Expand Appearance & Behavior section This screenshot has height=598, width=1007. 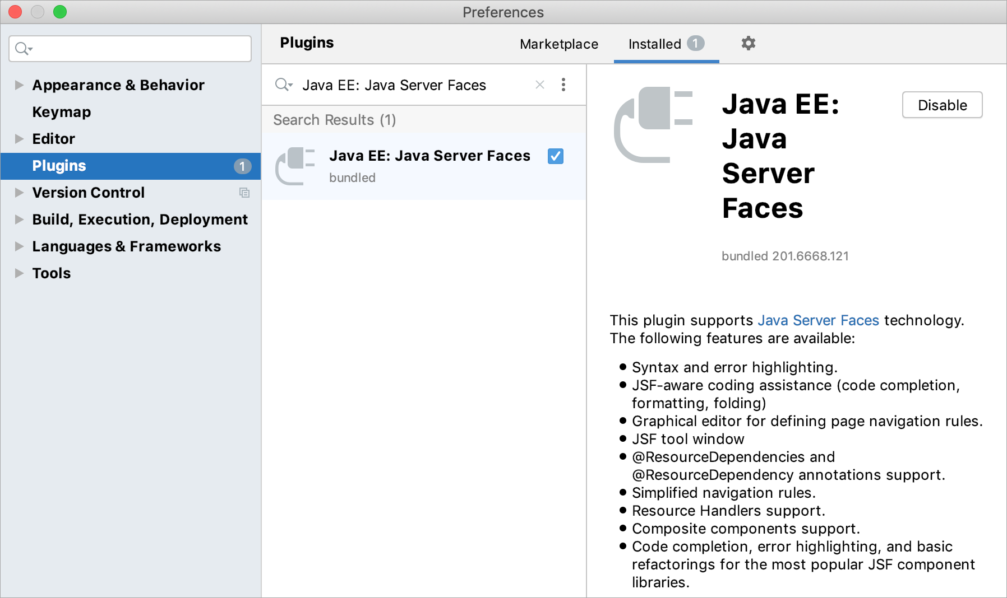tap(19, 85)
